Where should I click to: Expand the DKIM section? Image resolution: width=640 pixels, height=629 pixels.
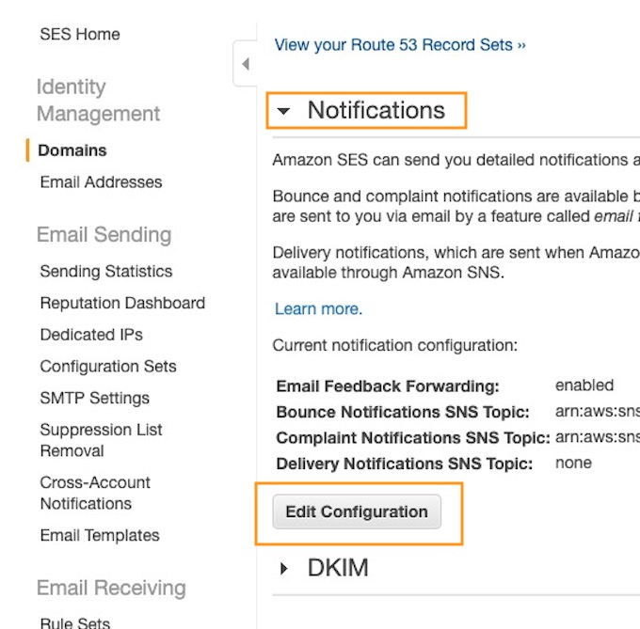[x=284, y=568]
